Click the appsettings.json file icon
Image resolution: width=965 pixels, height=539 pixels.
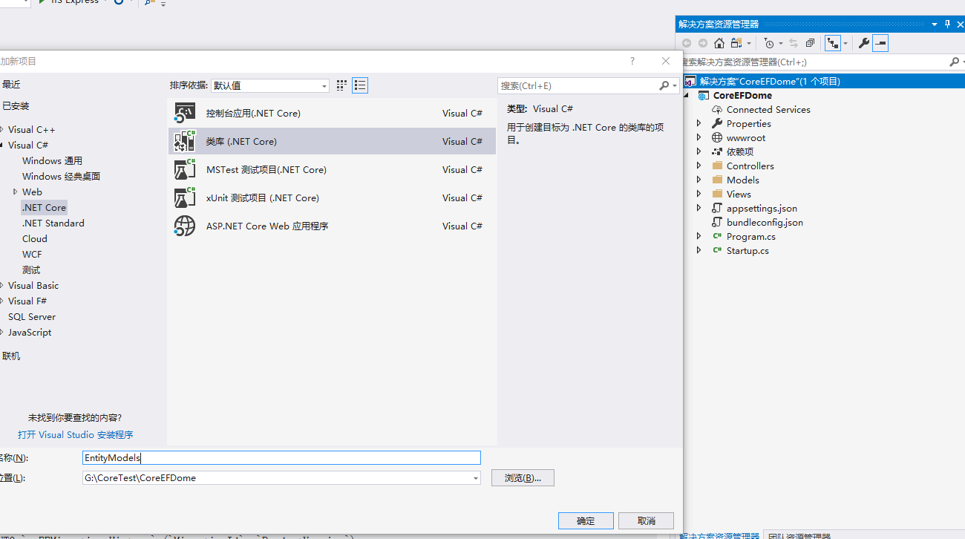click(717, 209)
